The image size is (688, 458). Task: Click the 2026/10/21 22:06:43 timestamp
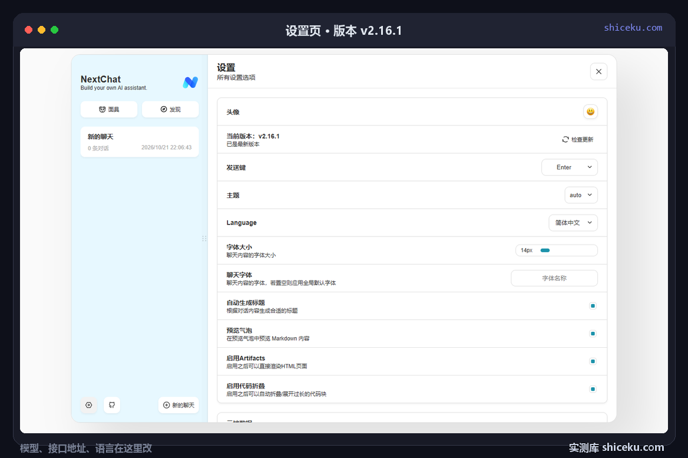[166, 147]
